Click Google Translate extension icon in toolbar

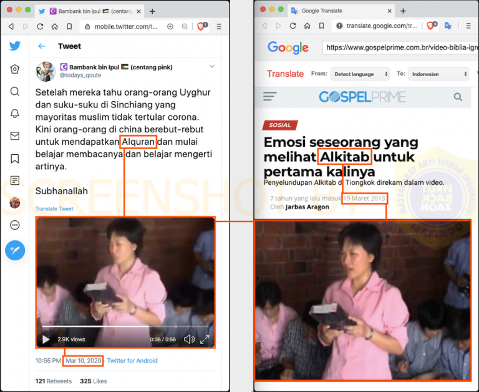click(448, 26)
